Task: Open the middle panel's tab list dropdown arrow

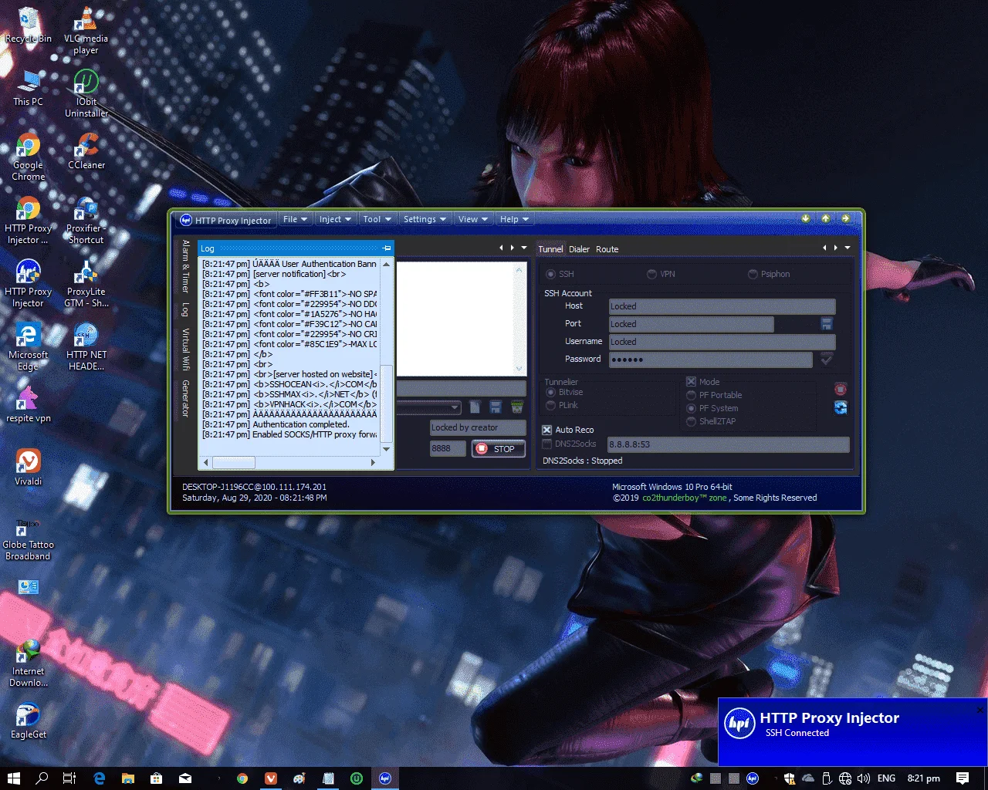Action: point(524,248)
